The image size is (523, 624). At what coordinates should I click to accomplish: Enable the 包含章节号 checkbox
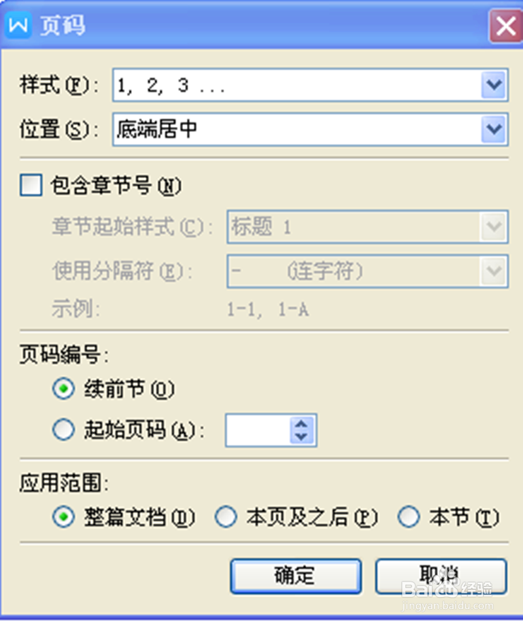point(30,186)
